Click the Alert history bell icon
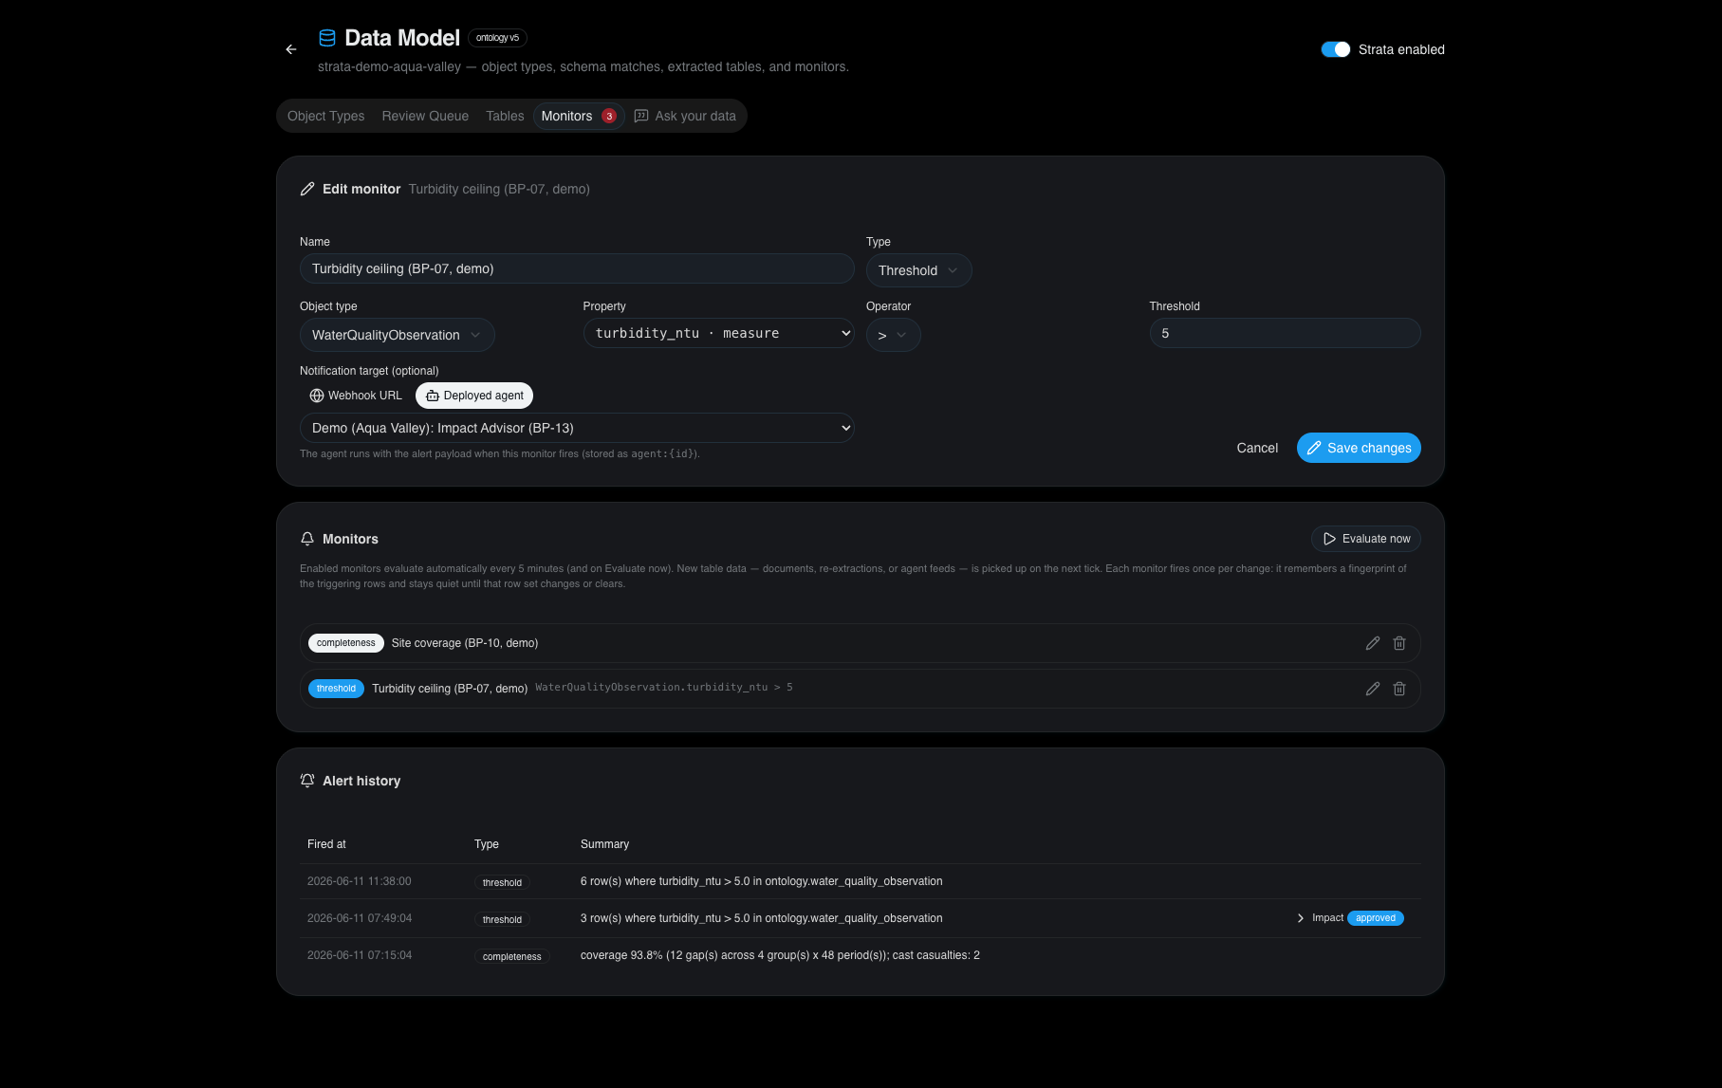This screenshot has height=1088, width=1722. tap(307, 781)
